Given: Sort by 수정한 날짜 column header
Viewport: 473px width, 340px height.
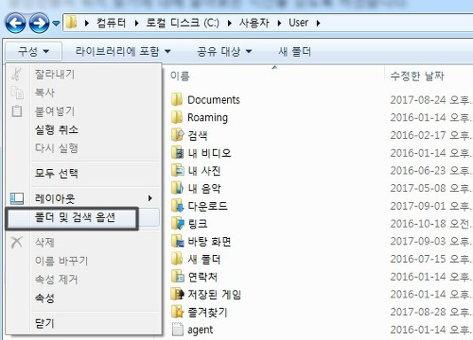Looking at the screenshot, I should [417, 76].
